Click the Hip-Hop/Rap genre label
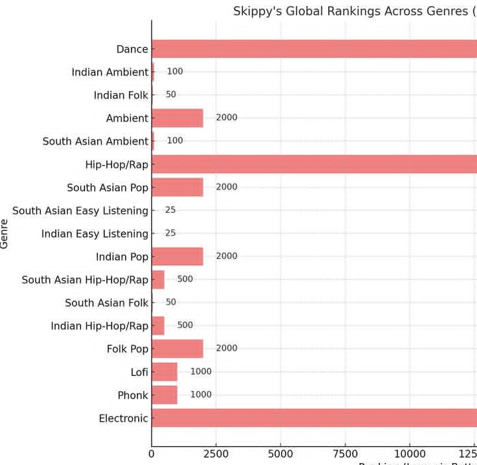This screenshot has width=477, height=465. (117, 165)
